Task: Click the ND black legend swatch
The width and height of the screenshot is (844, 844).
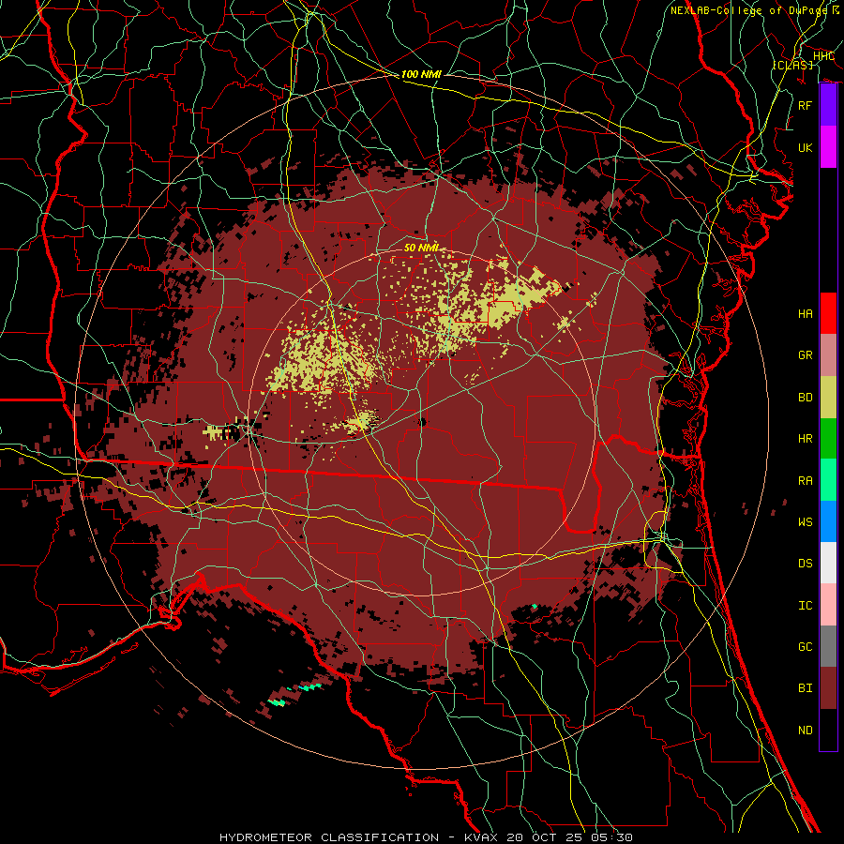Action: click(x=828, y=730)
